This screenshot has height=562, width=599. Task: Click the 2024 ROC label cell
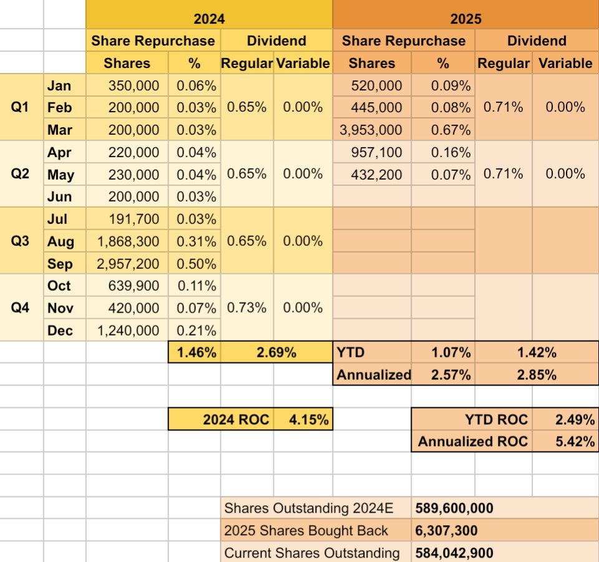click(221, 419)
